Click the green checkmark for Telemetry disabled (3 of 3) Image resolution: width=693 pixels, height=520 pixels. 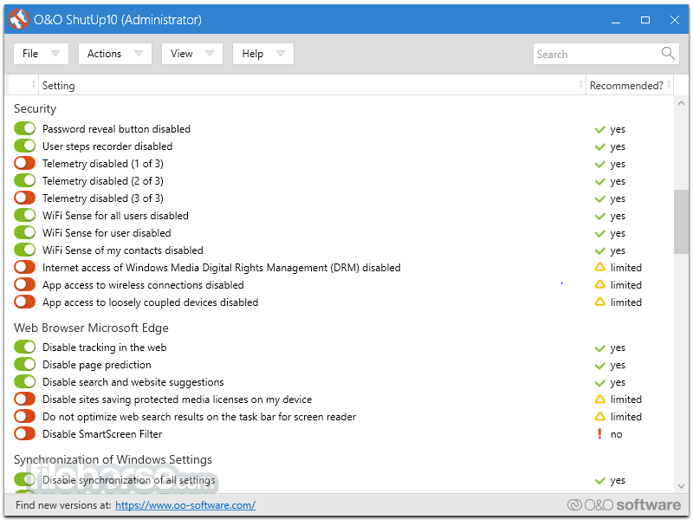(599, 199)
